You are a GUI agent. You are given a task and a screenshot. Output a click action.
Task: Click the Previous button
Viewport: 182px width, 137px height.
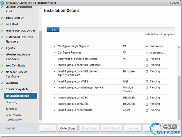[133, 128]
